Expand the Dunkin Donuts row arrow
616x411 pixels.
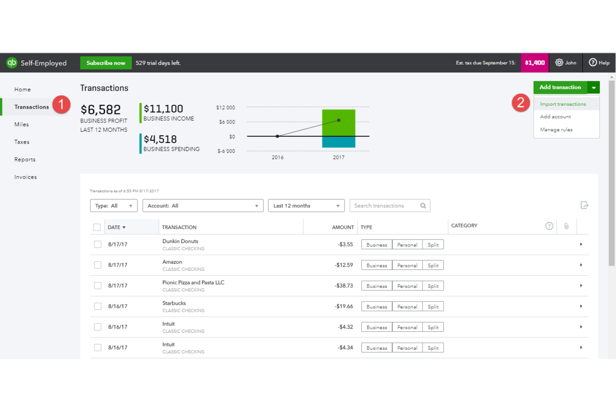click(581, 244)
